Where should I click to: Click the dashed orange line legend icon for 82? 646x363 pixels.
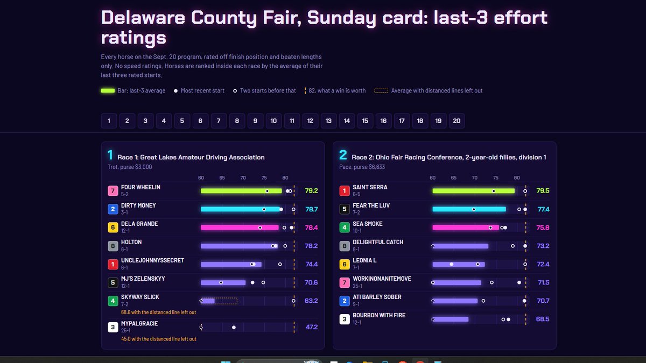tap(305, 91)
